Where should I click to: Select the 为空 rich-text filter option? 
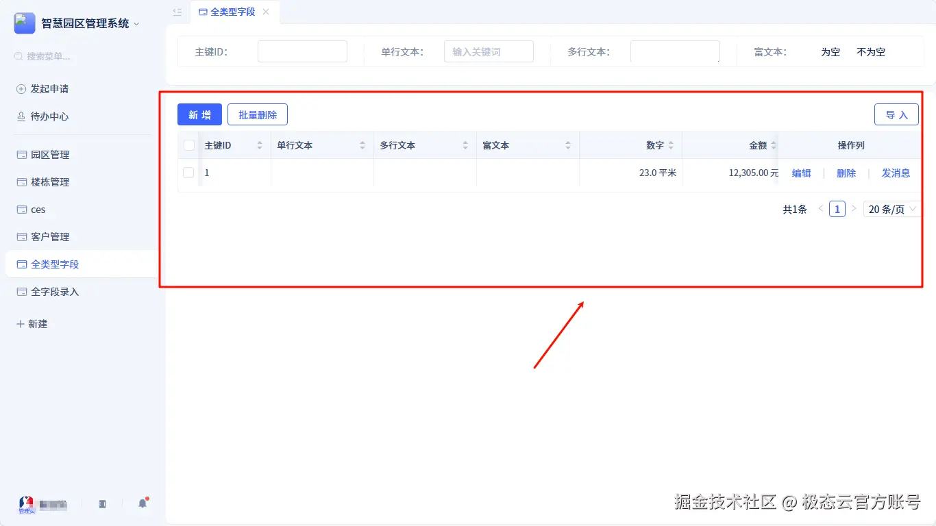830,52
